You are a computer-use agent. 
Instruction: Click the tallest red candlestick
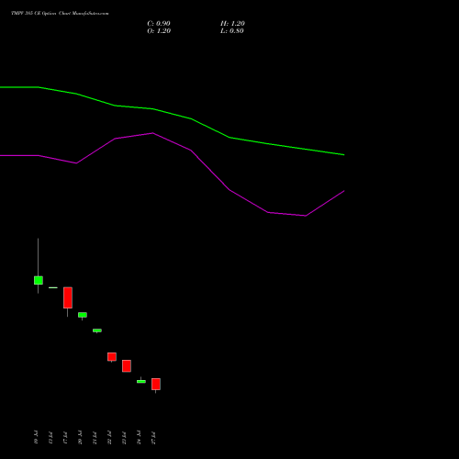[x=68, y=297]
